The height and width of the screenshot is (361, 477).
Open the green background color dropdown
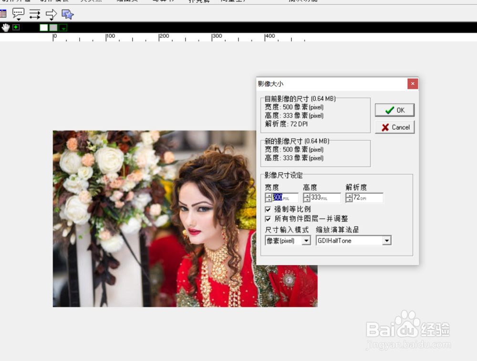63,28
